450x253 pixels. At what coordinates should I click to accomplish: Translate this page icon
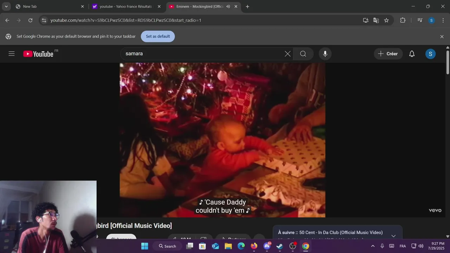(x=376, y=20)
